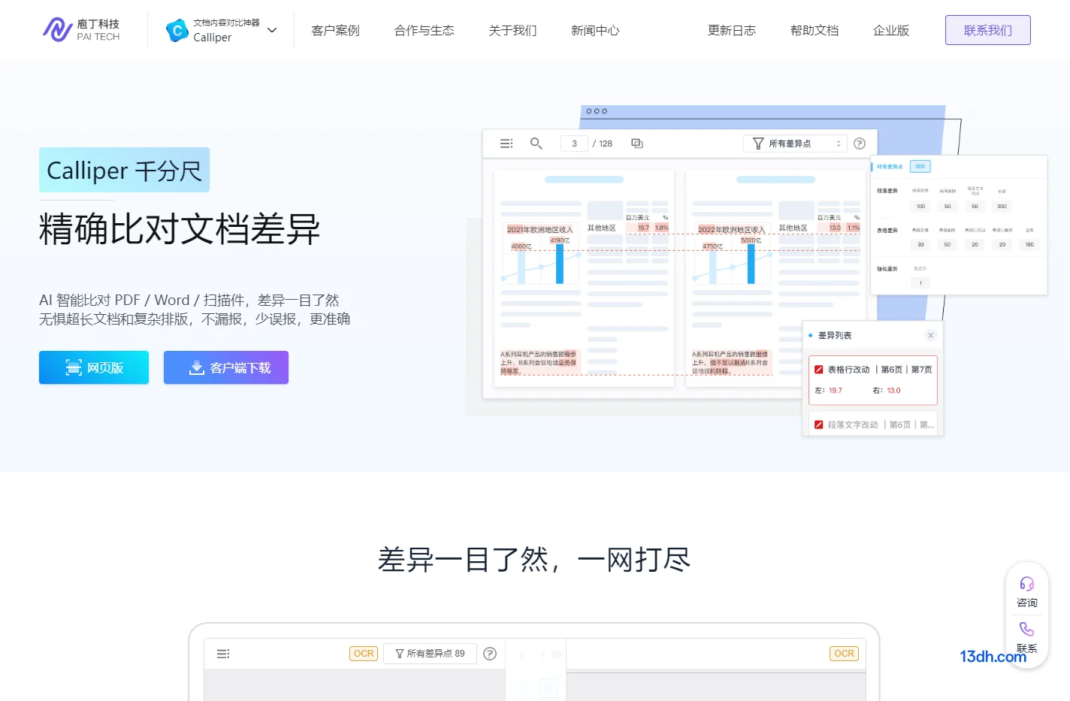Click the help question mark icon in preview
This screenshot has height=701, width=1070.
click(x=860, y=144)
